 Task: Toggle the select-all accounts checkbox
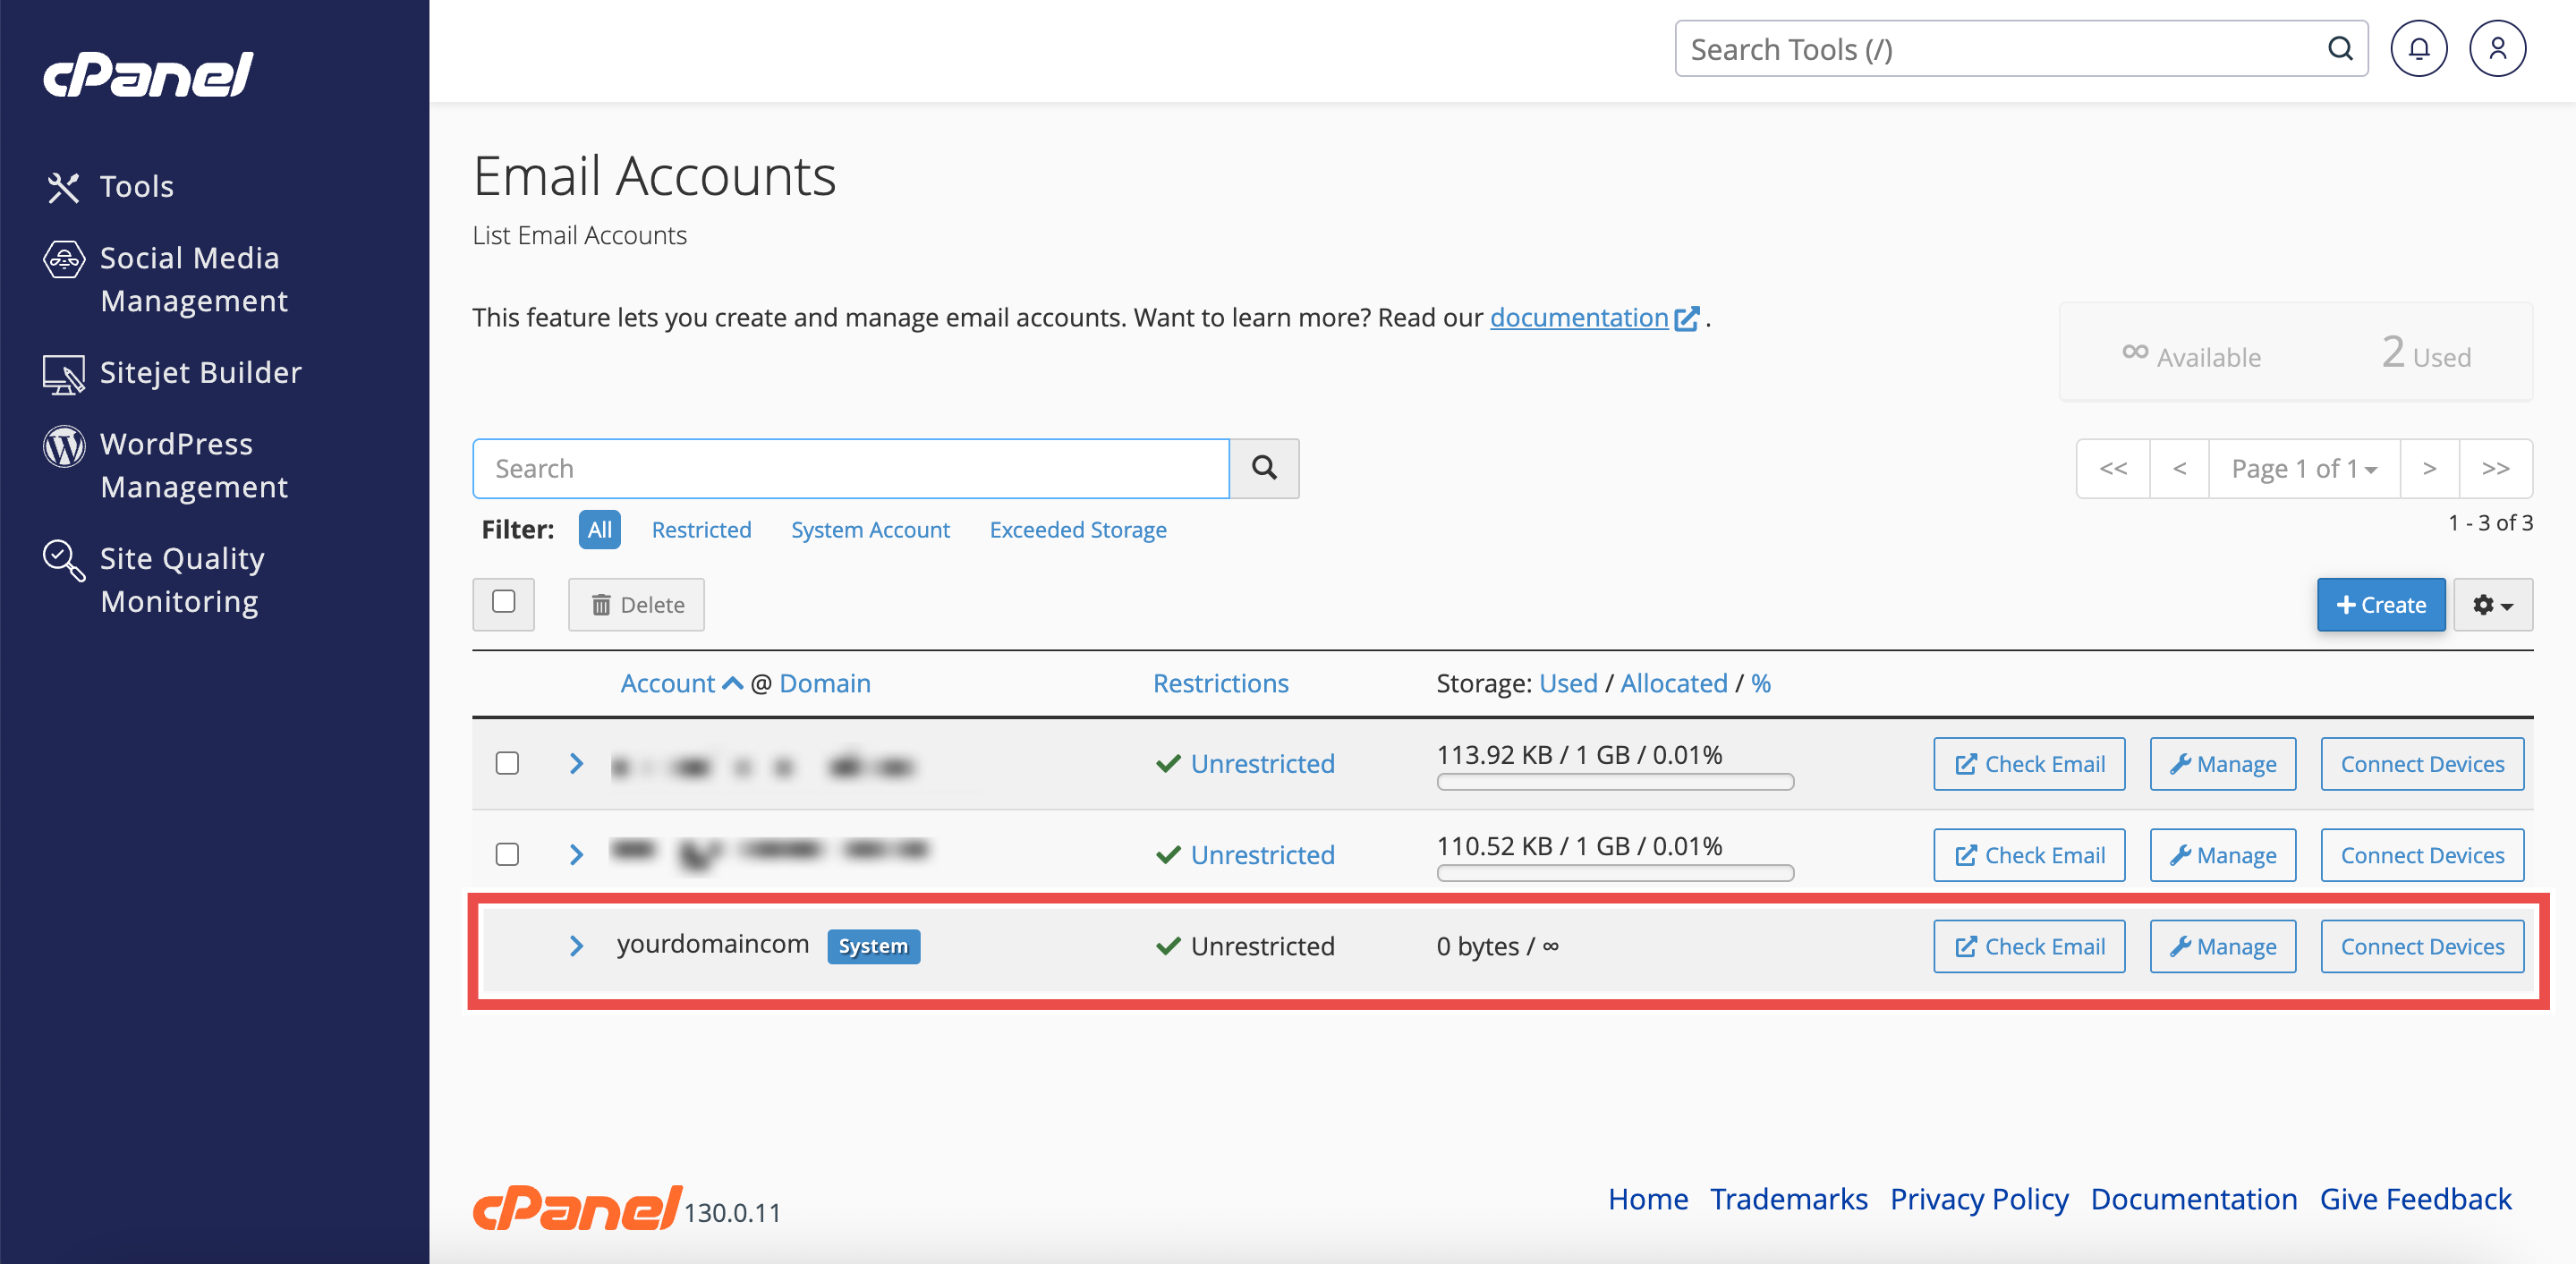[503, 602]
